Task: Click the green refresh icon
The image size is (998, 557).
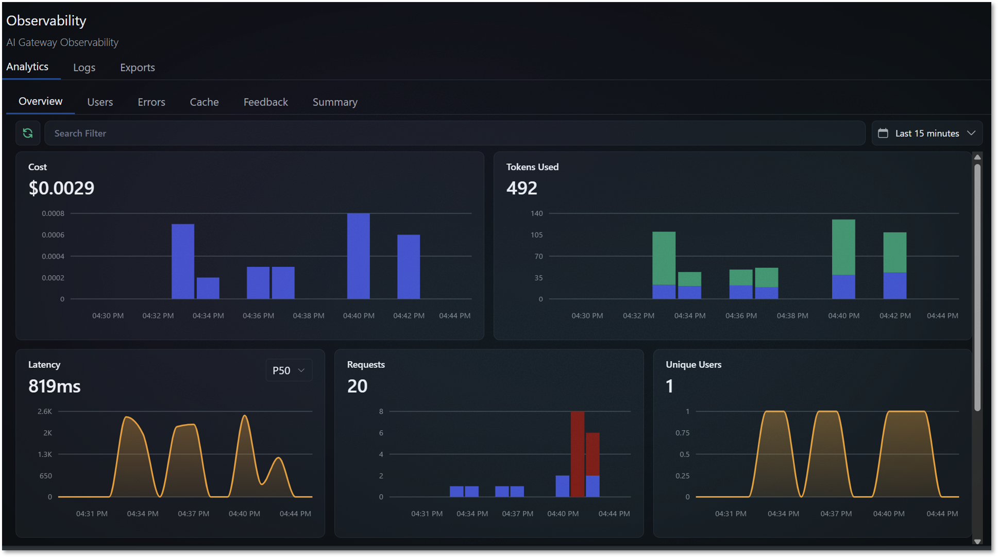Action: pos(28,133)
